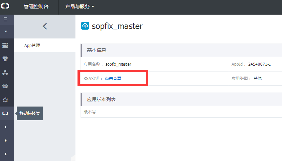The image size is (282, 161).
Task: Open the shield-shaped icon in sidebar
Action: point(5,59)
